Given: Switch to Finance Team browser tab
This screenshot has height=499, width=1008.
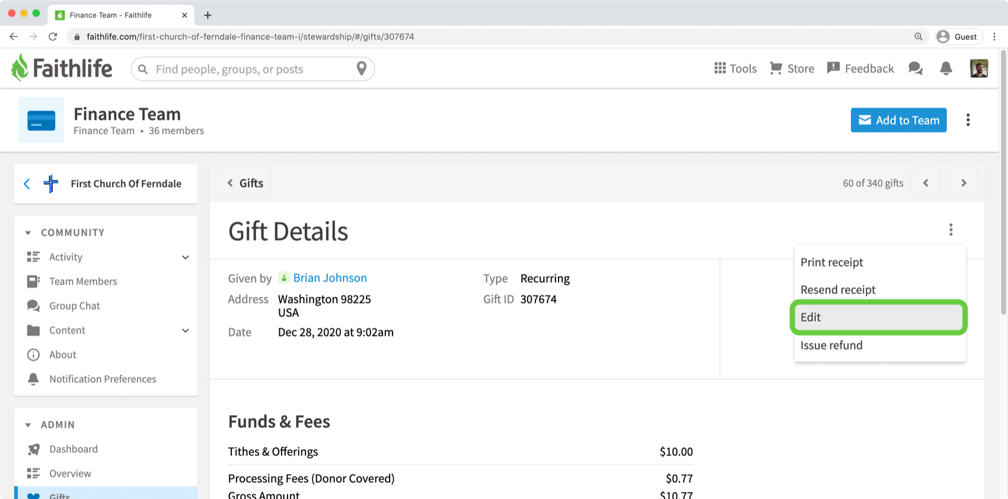Looking at the screenshot, I should pyautogui.click(x=122, y=15).
